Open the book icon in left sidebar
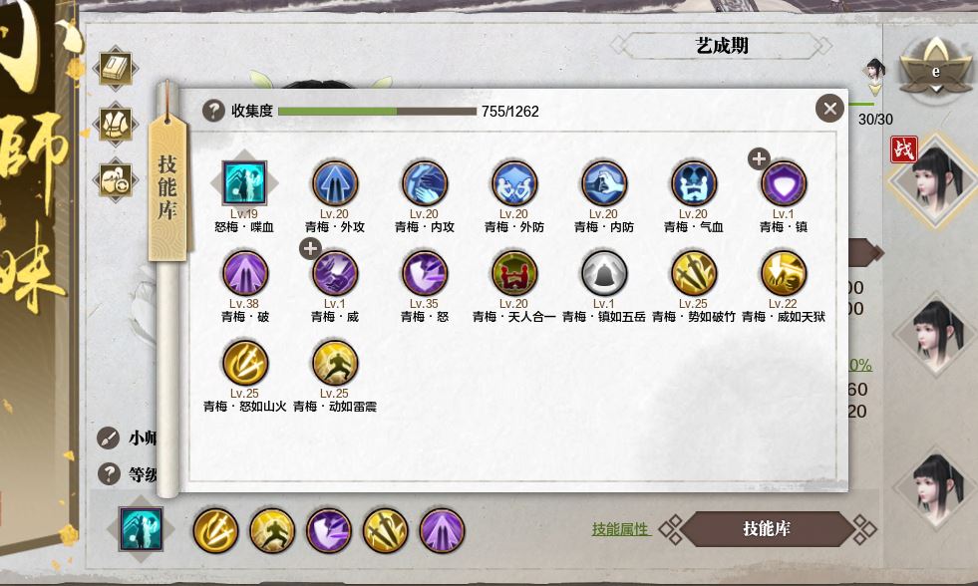This screenshot has height=586, width=978. tap(116, 69)
